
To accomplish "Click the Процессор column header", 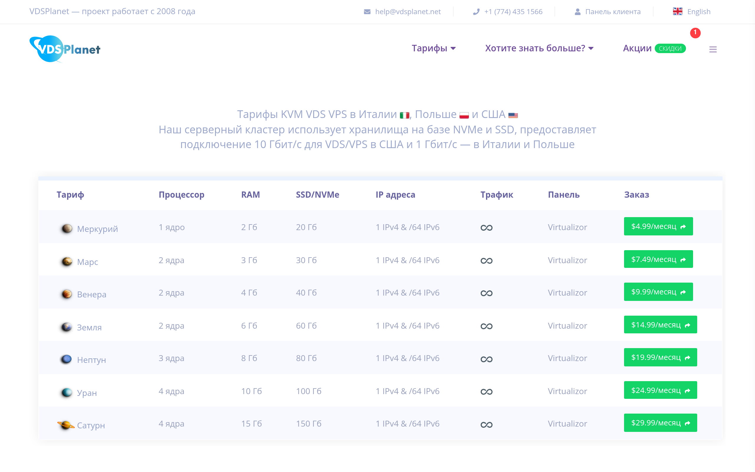I will click(182, 195).
